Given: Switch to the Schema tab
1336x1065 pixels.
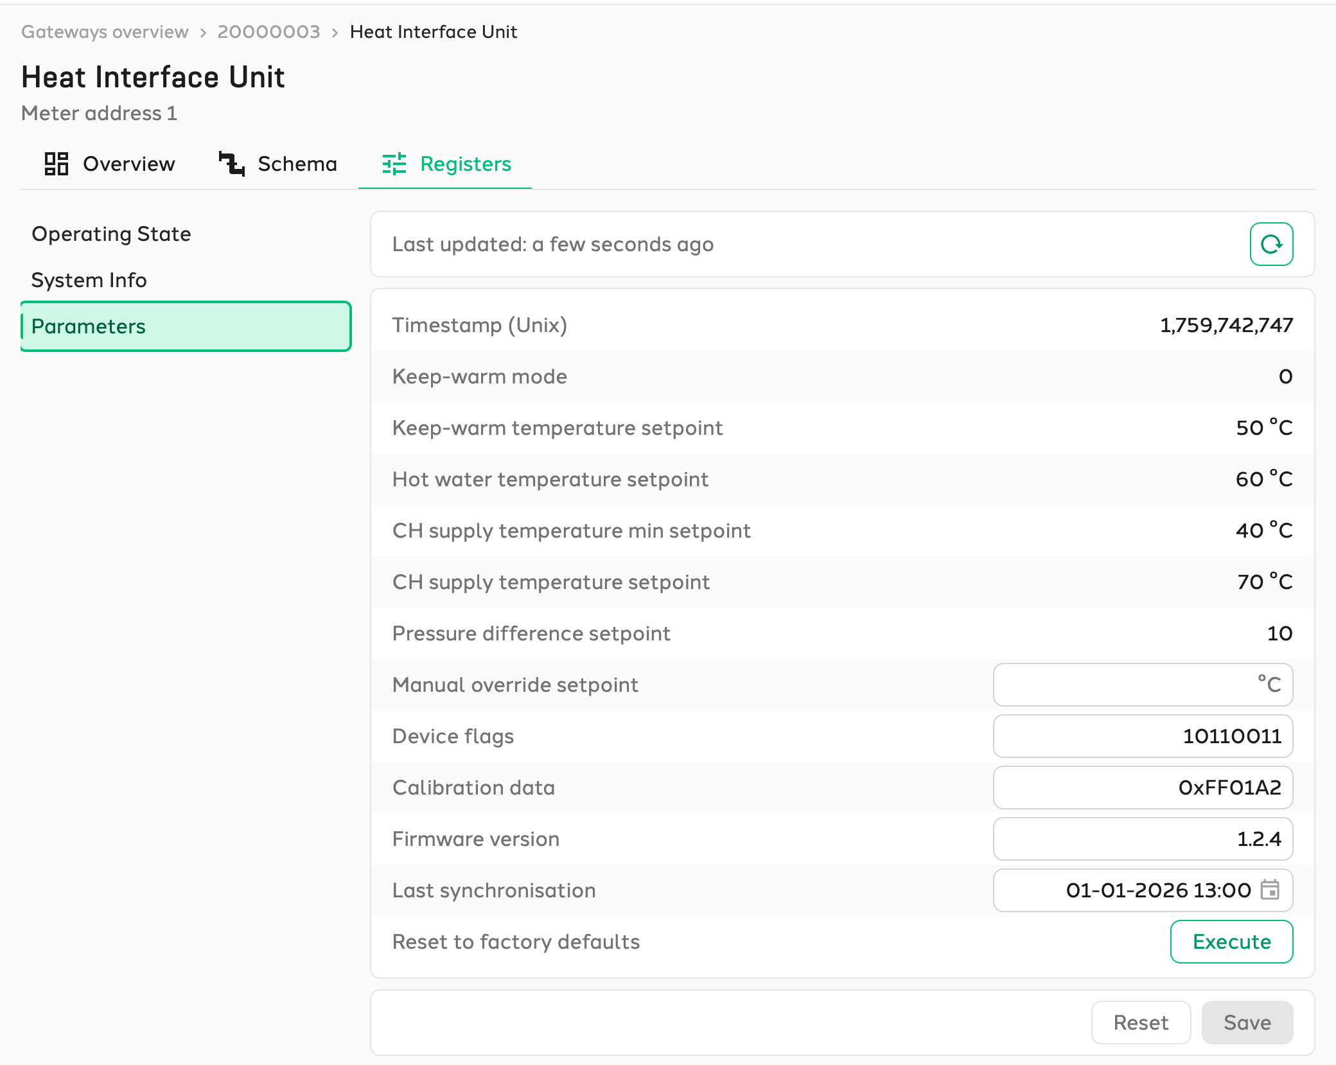Looking at the screenshot, I should coord(277,164).
